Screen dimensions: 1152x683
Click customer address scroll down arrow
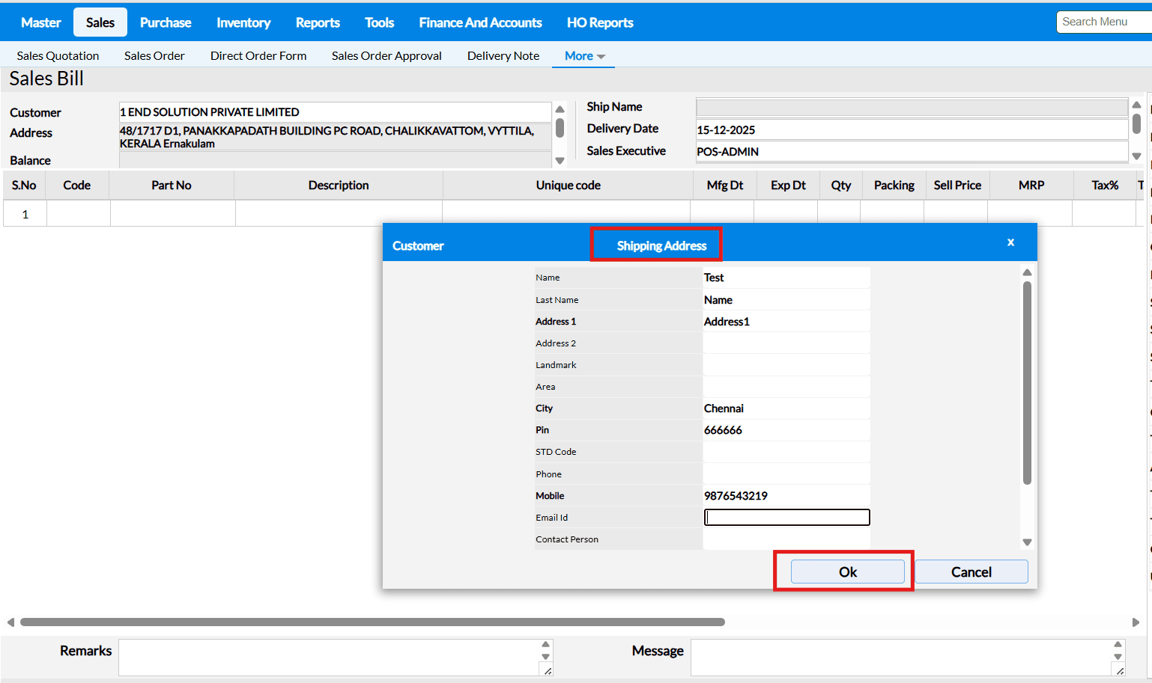[560, 161]
